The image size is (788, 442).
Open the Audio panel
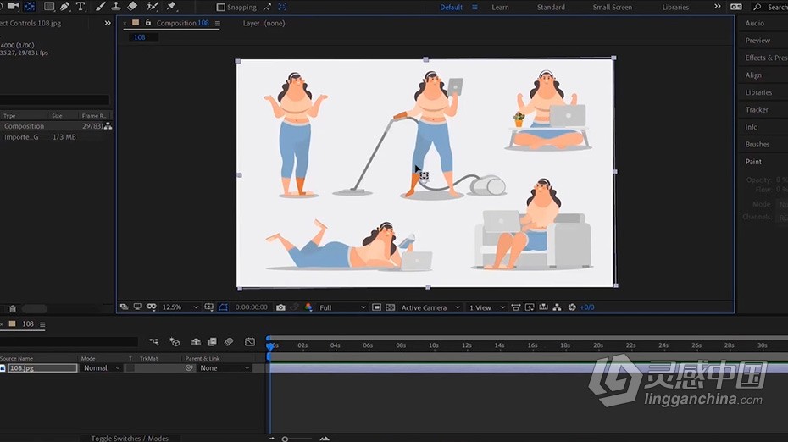coord(754,23)
